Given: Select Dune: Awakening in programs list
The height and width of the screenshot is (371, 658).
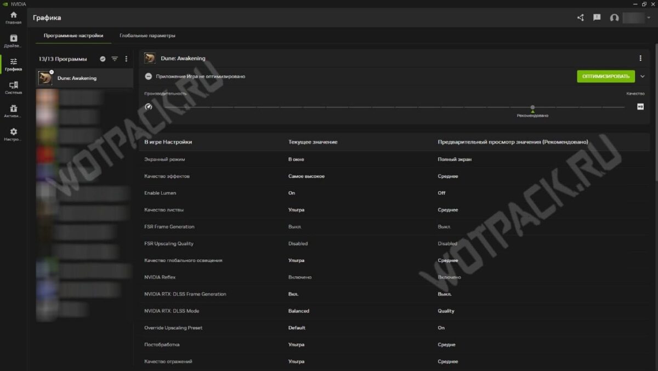Looking at the screenshot, I should point(84,78).
